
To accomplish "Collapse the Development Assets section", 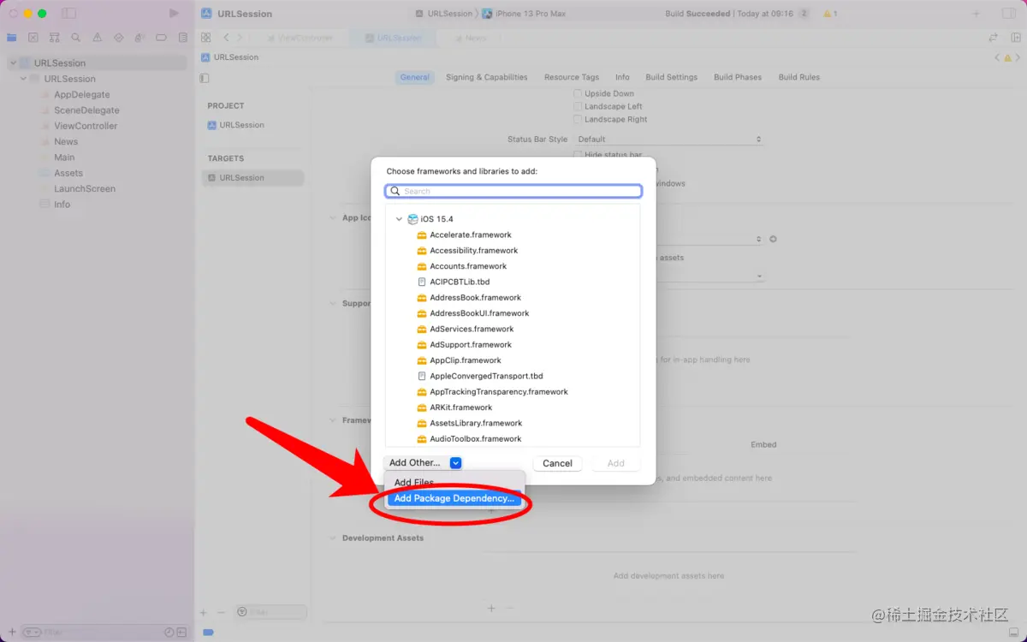I will click(333, 538).
